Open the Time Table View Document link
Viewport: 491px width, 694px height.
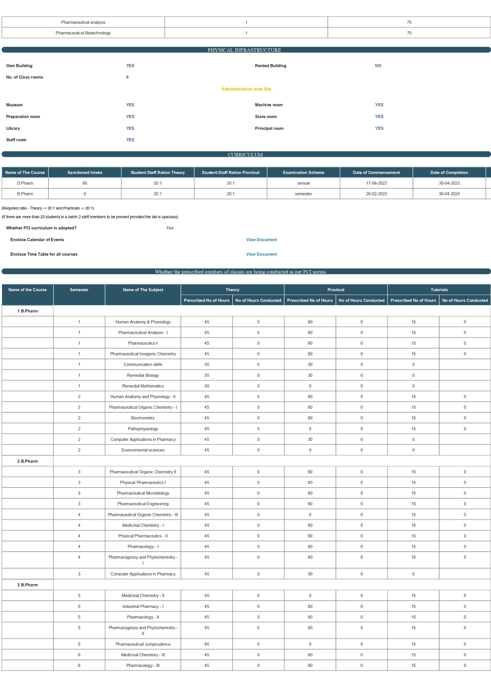(x=261, y=254)
